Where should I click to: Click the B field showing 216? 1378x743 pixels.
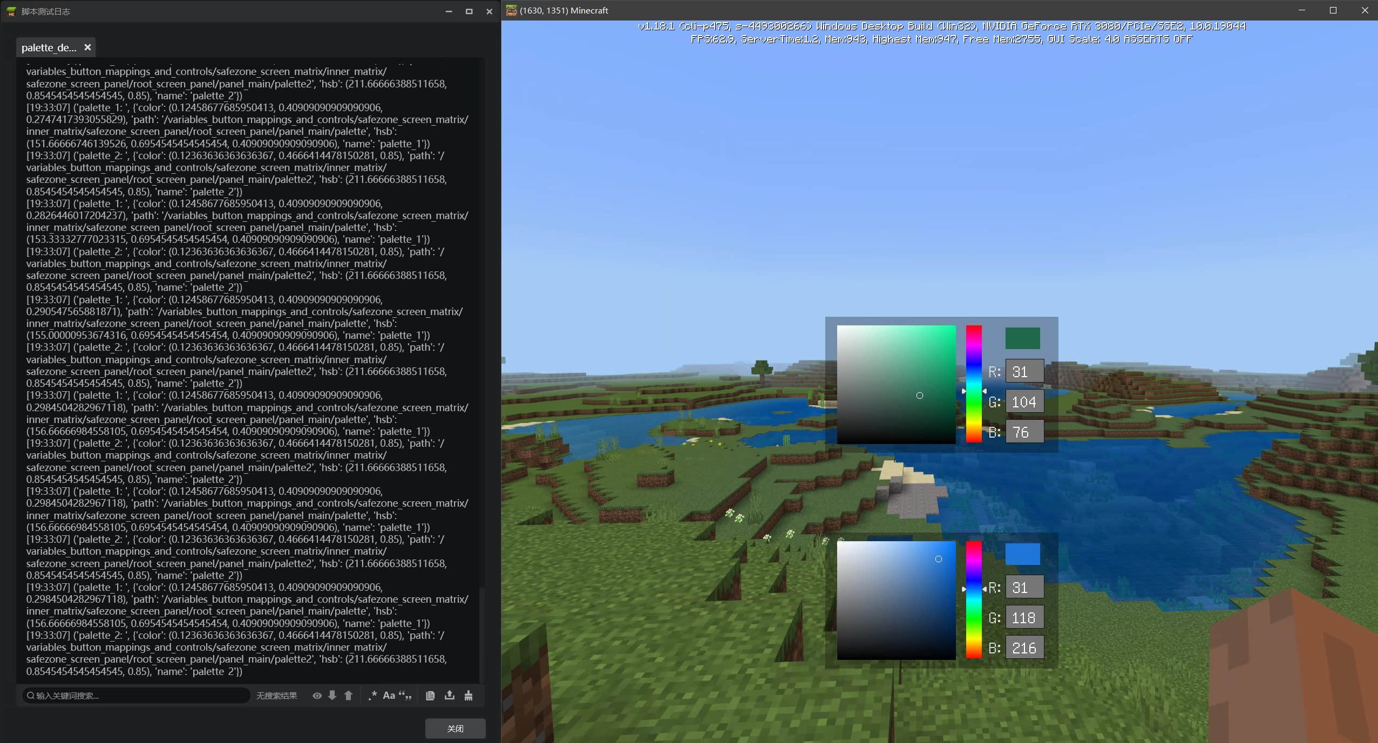click(x=1024, y=648)
